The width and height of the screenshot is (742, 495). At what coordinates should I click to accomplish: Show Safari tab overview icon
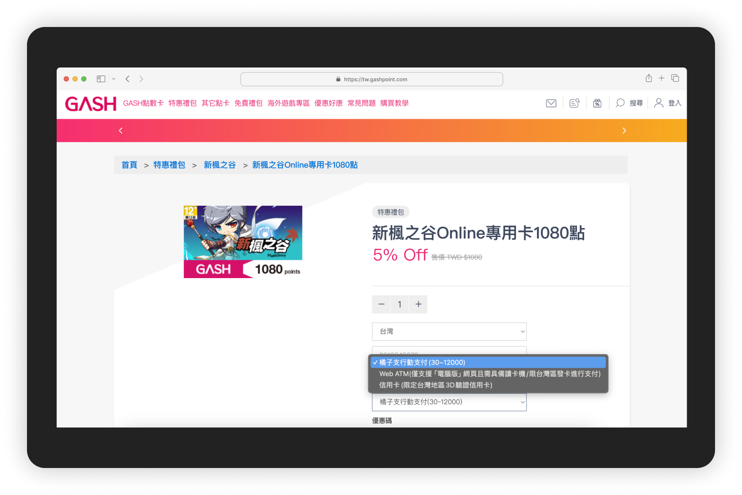[675, 78]
